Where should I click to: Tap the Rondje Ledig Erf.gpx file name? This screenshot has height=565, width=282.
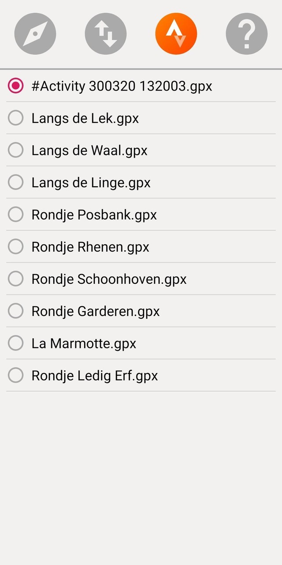tap(95, 376)
